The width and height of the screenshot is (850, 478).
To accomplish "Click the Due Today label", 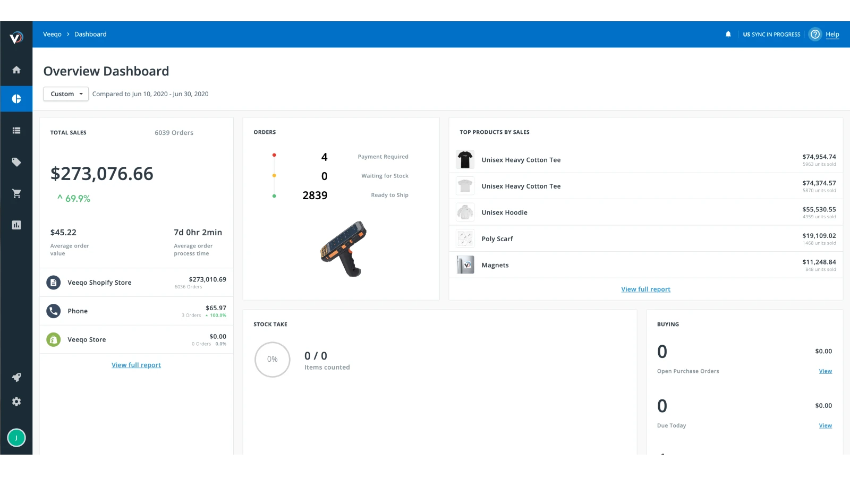I will coord(671,425).
